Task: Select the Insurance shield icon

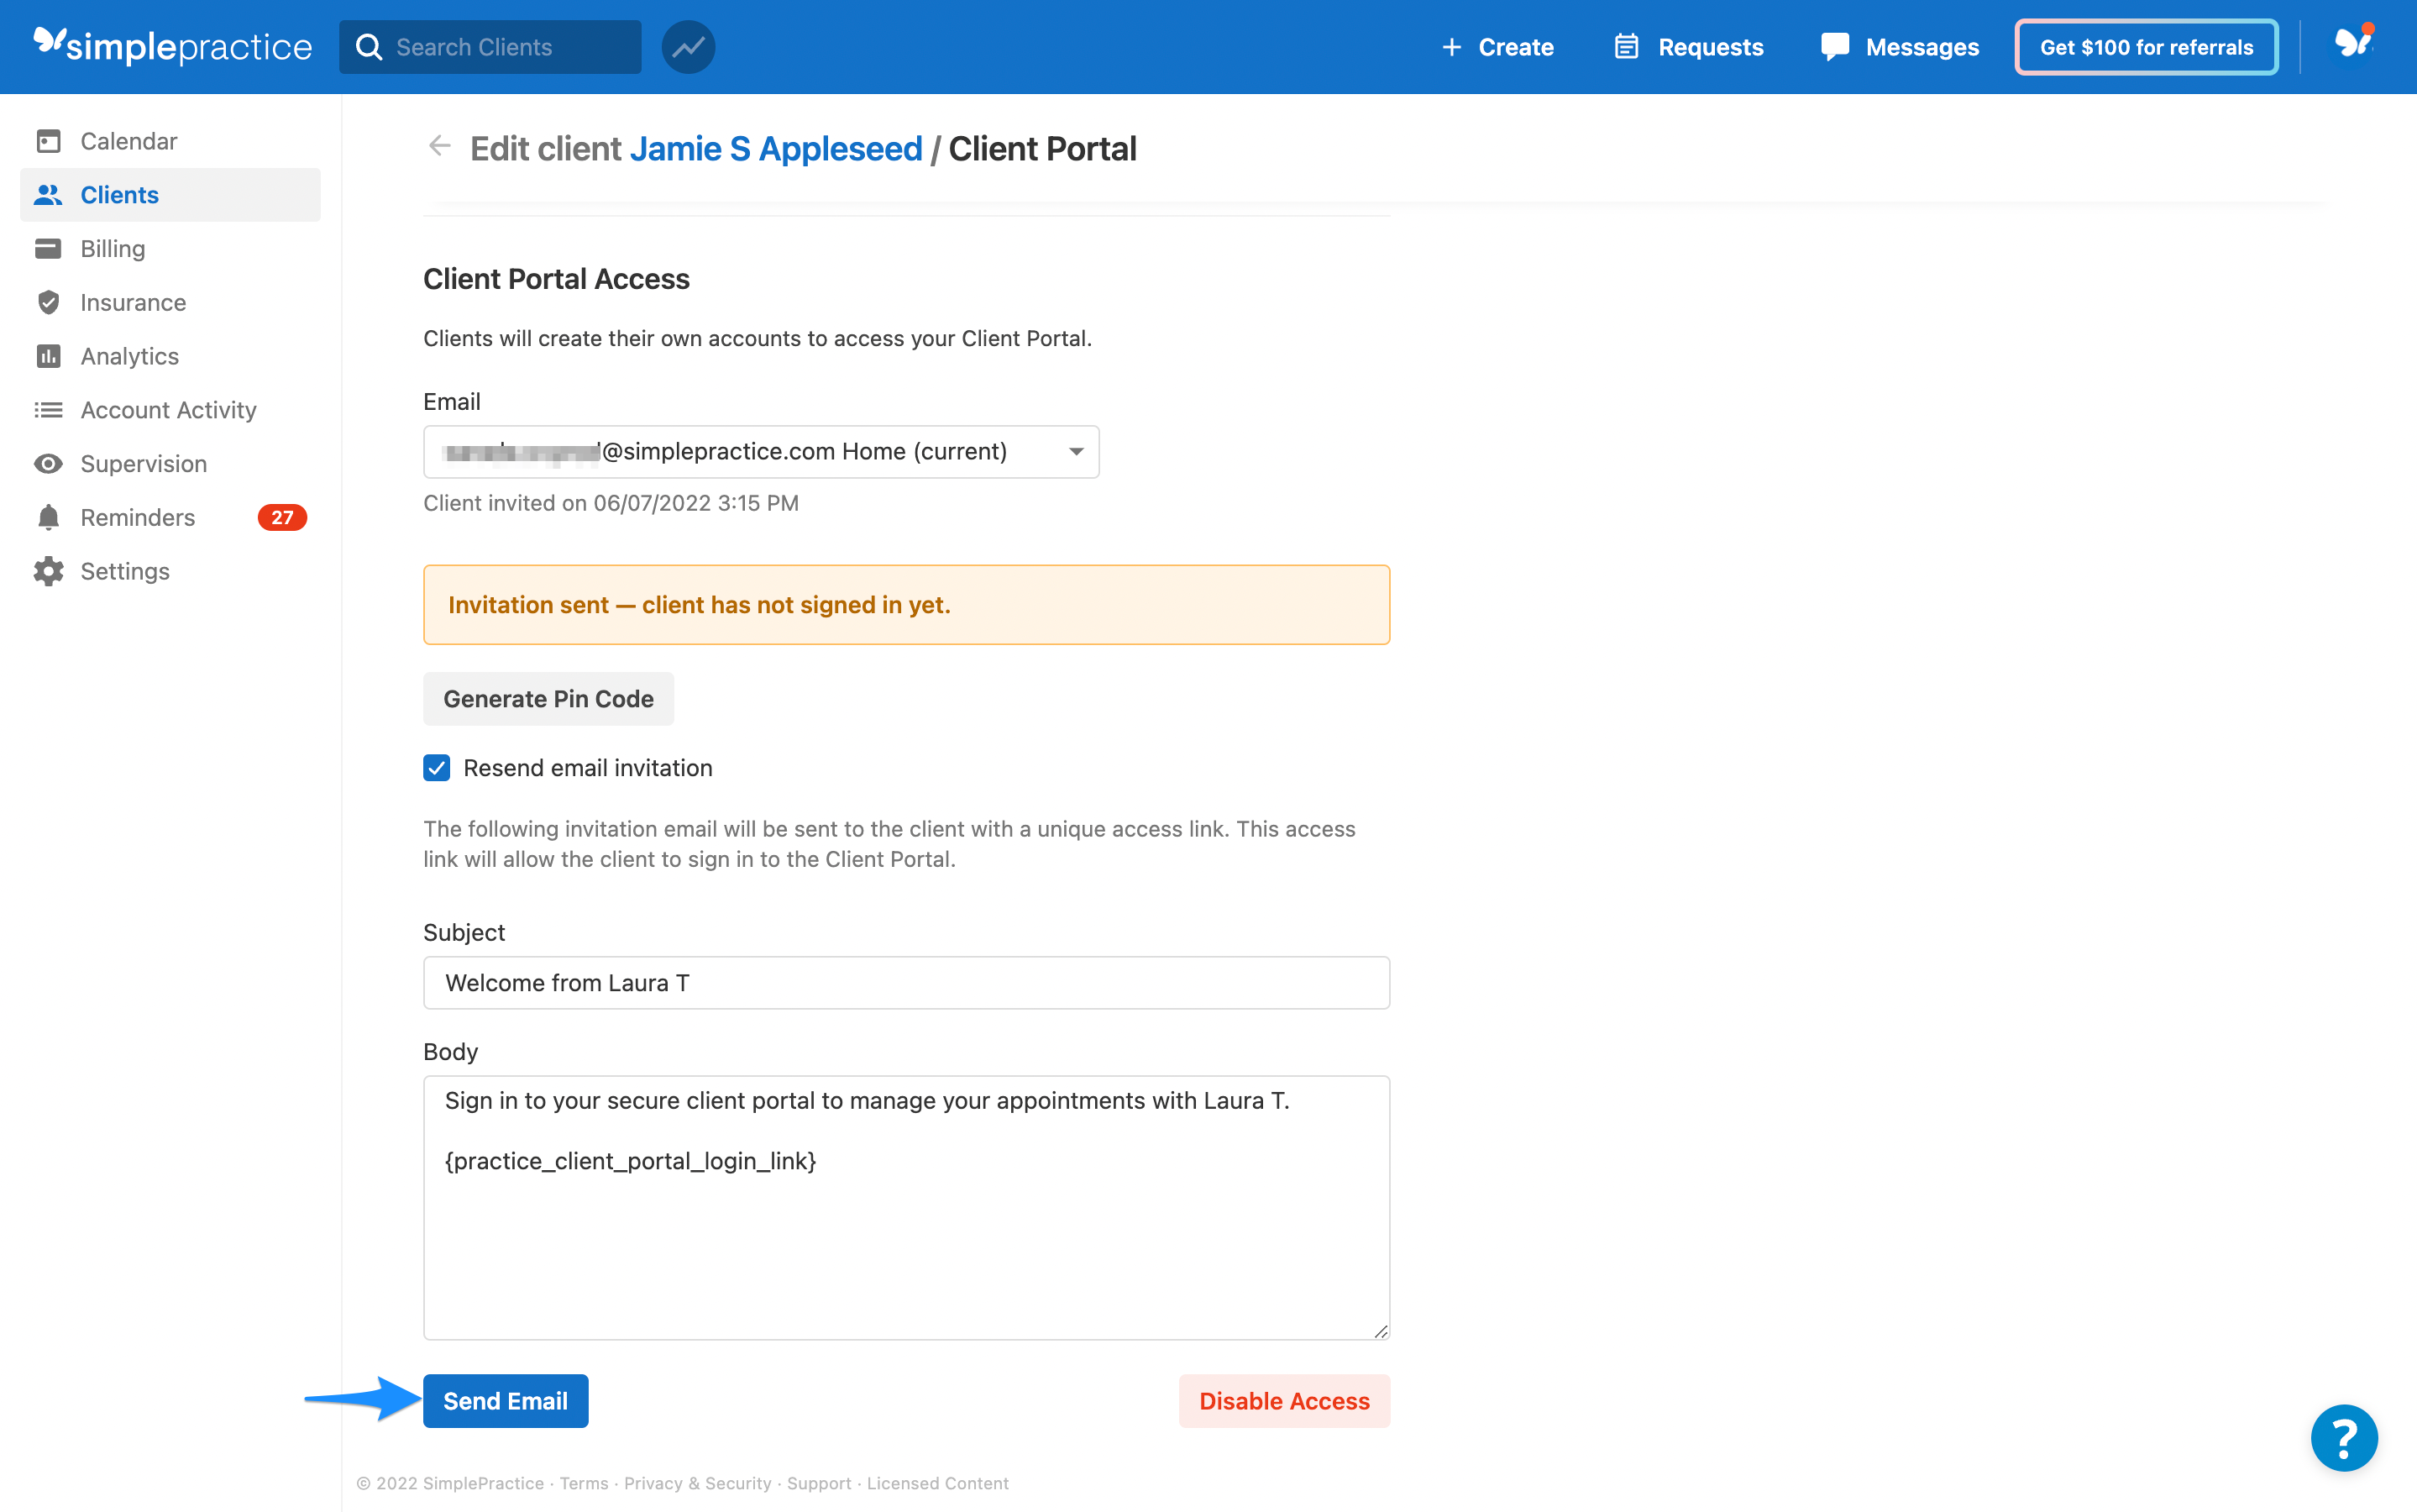Action: click(49, 302)
